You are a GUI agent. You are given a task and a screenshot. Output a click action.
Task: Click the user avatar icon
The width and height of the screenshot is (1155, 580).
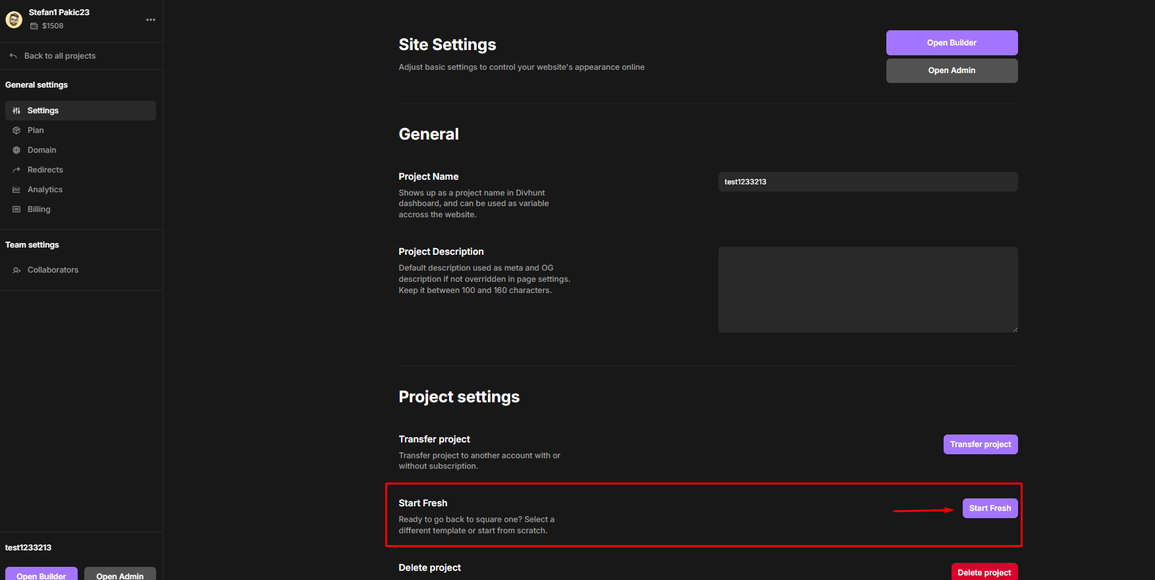[x=14, y=20]
